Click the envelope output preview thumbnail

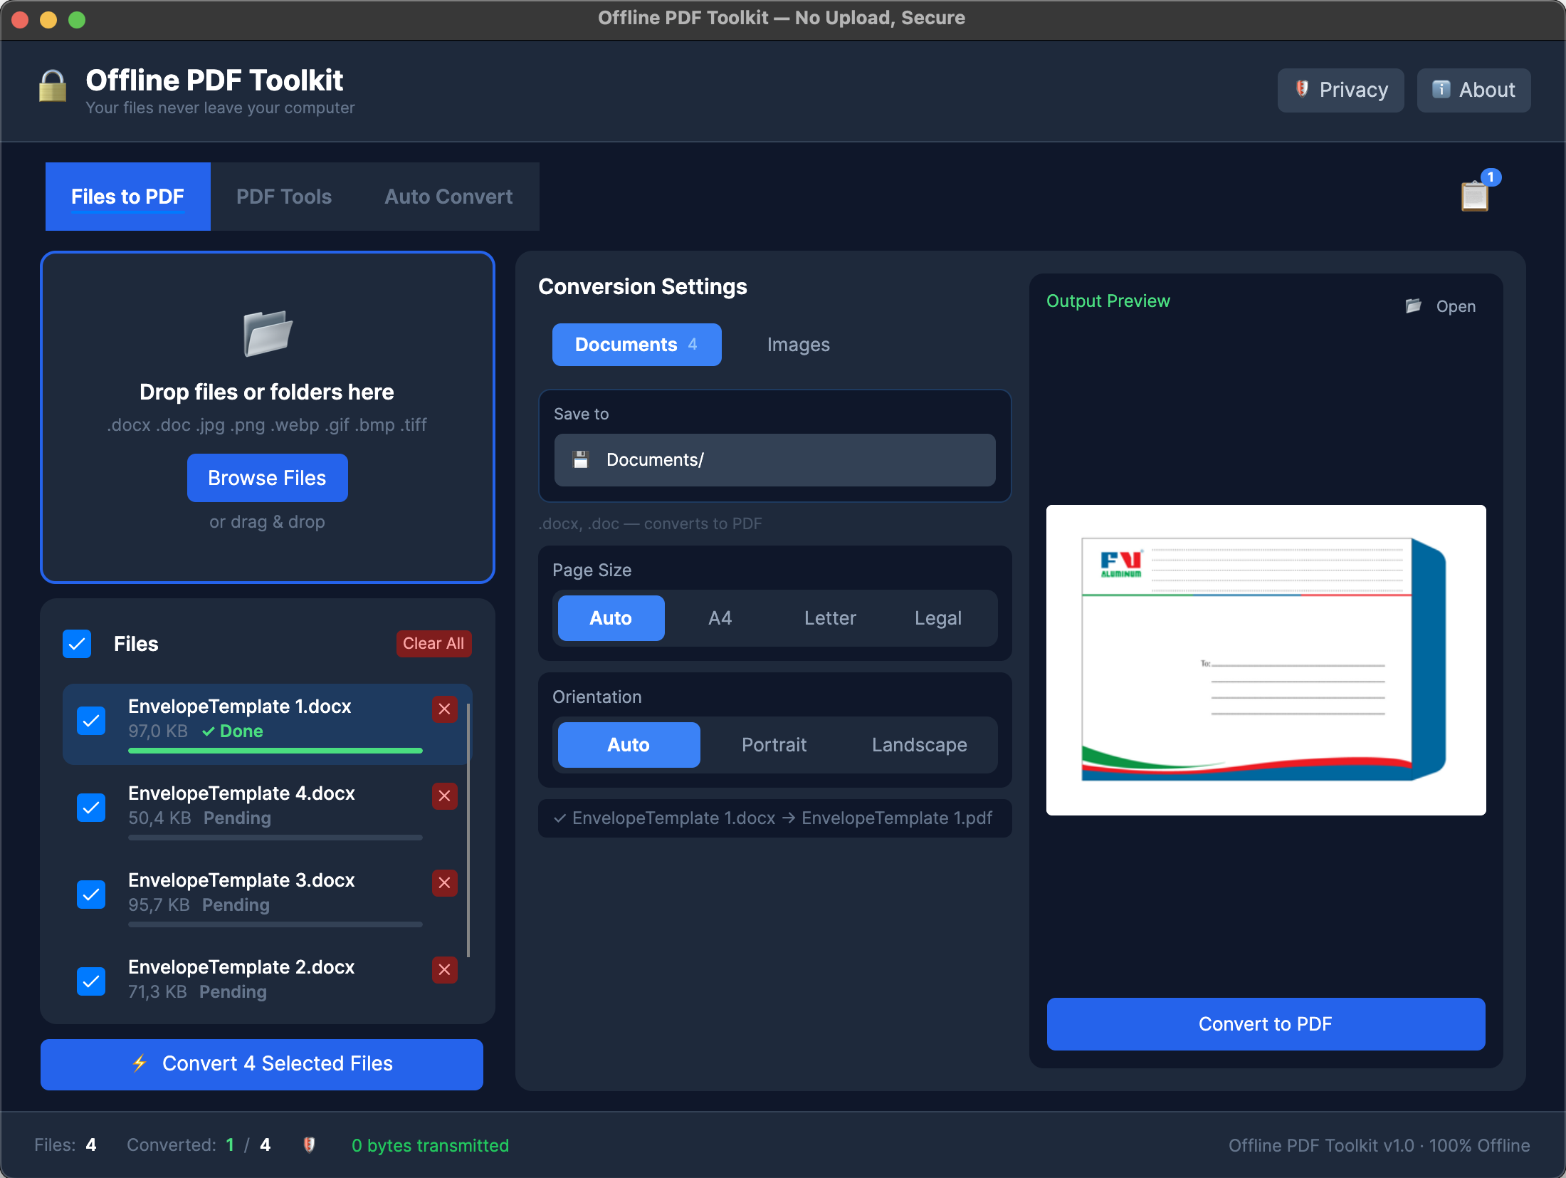pos(1266,660)
